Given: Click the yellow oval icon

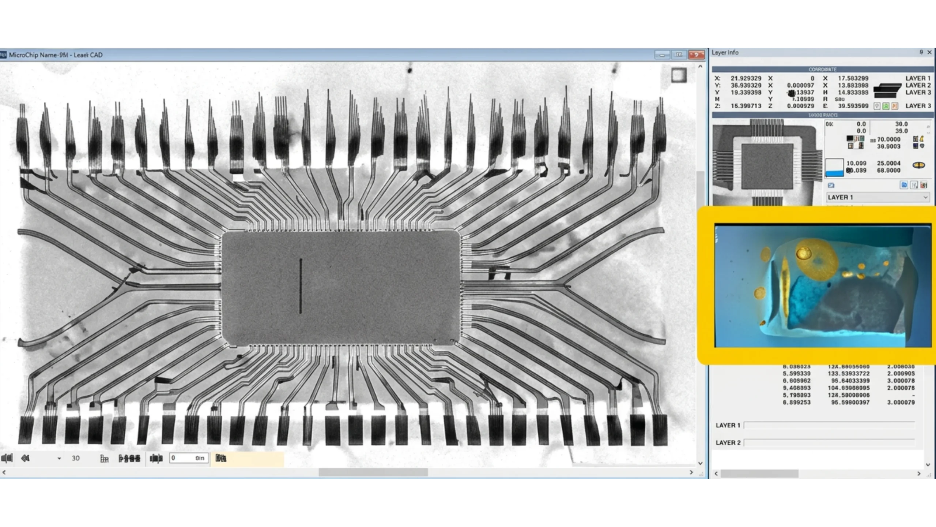Looking at the screenshot, I should [919, 165].
